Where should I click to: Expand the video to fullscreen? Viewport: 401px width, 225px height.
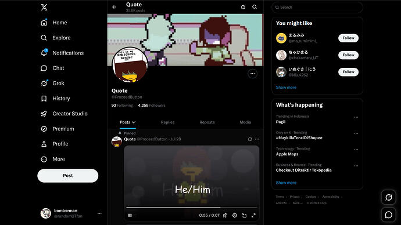(x=253, y=216)
